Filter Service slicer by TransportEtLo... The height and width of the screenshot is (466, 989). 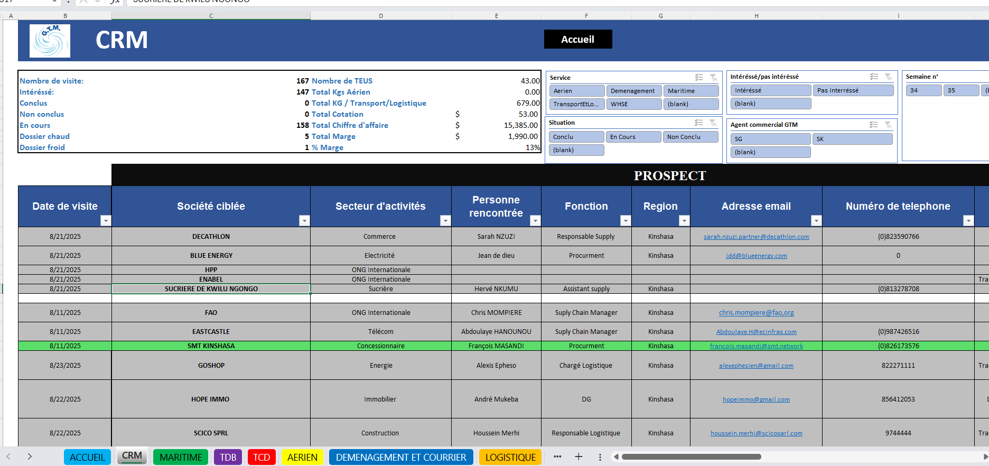point(576,104)
